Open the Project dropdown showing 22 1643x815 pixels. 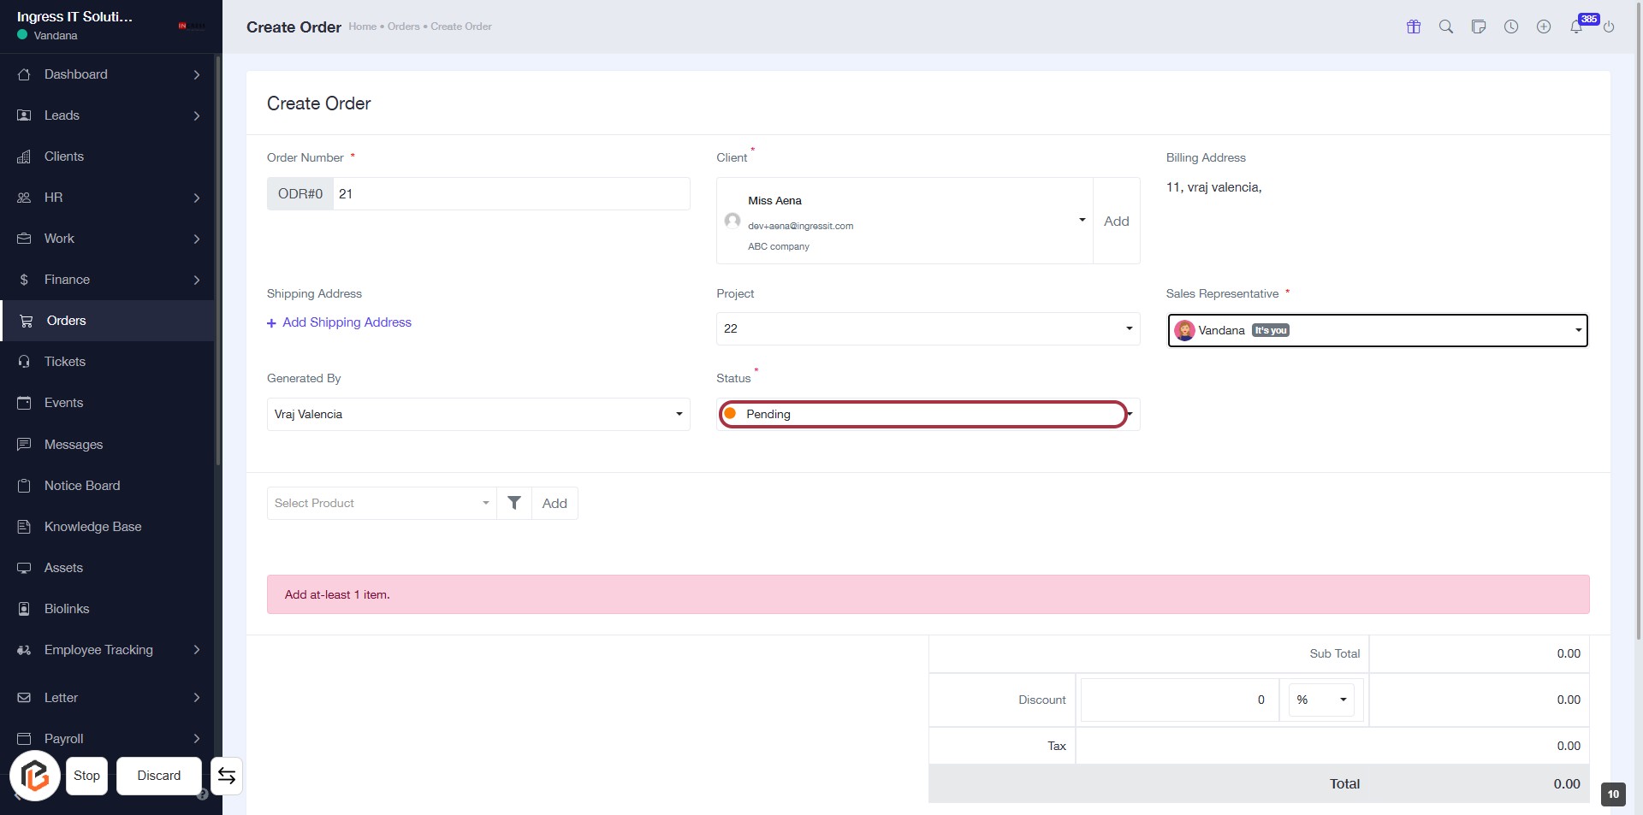point(927,328)
